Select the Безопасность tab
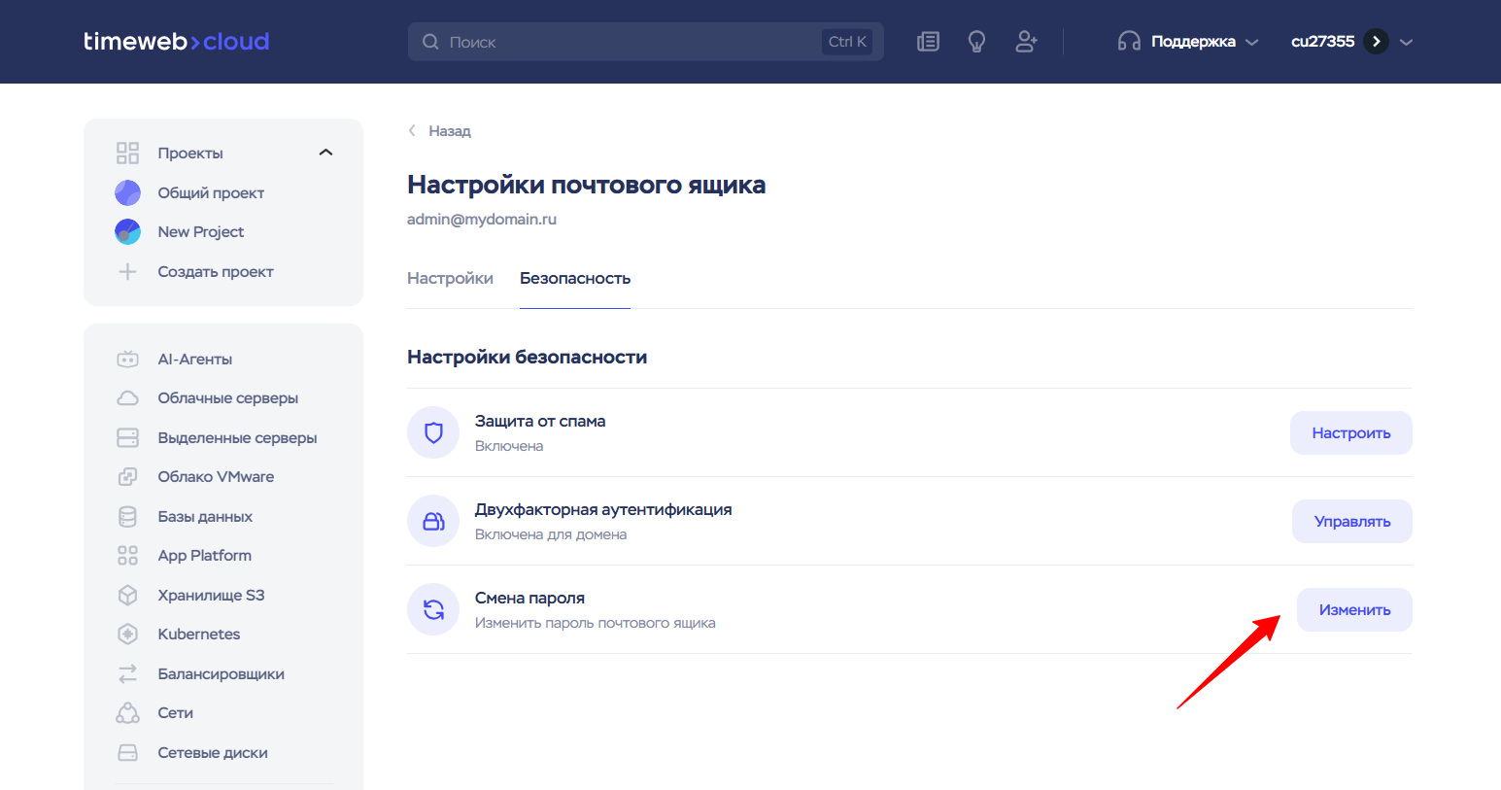1501x790 pixels. [x=574, y=279]
